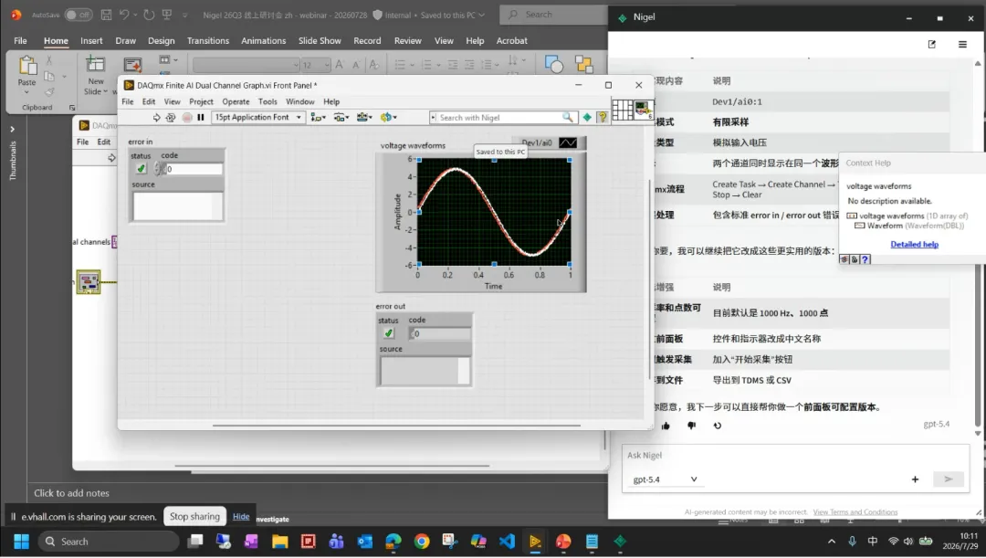
Task: Open the Reorder dropdown in LabVIEW toolbar
Action: [388, 118]
